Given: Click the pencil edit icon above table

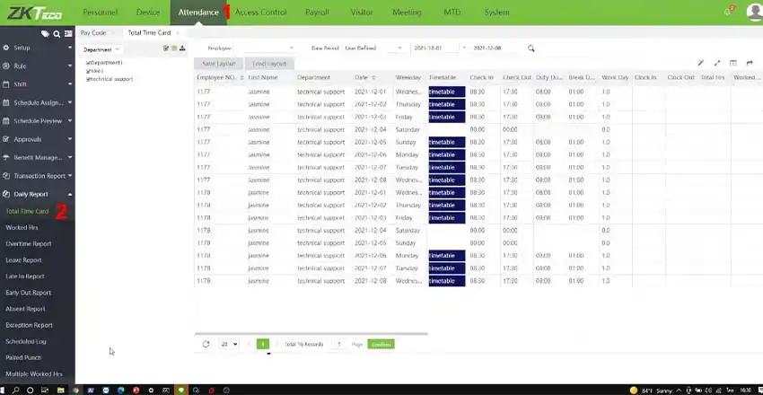Looking at the screenshot, I should (x=701, y=63).
